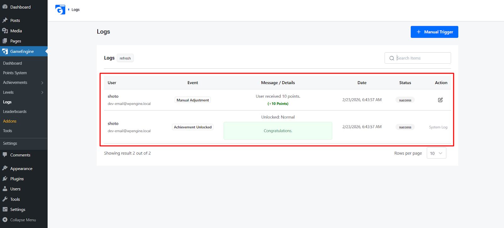Viewport: 504px width, 228px height.
Task: Click the (+10 Points) green text
Action: [x=278, y=104]
